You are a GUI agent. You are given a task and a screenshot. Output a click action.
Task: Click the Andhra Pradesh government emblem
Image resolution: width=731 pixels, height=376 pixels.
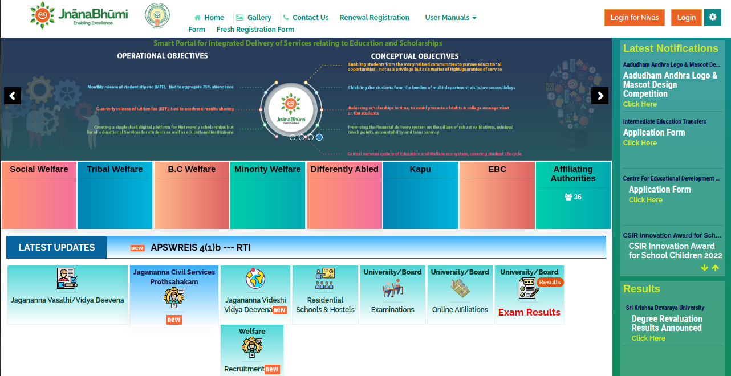(x=157, y=15)
